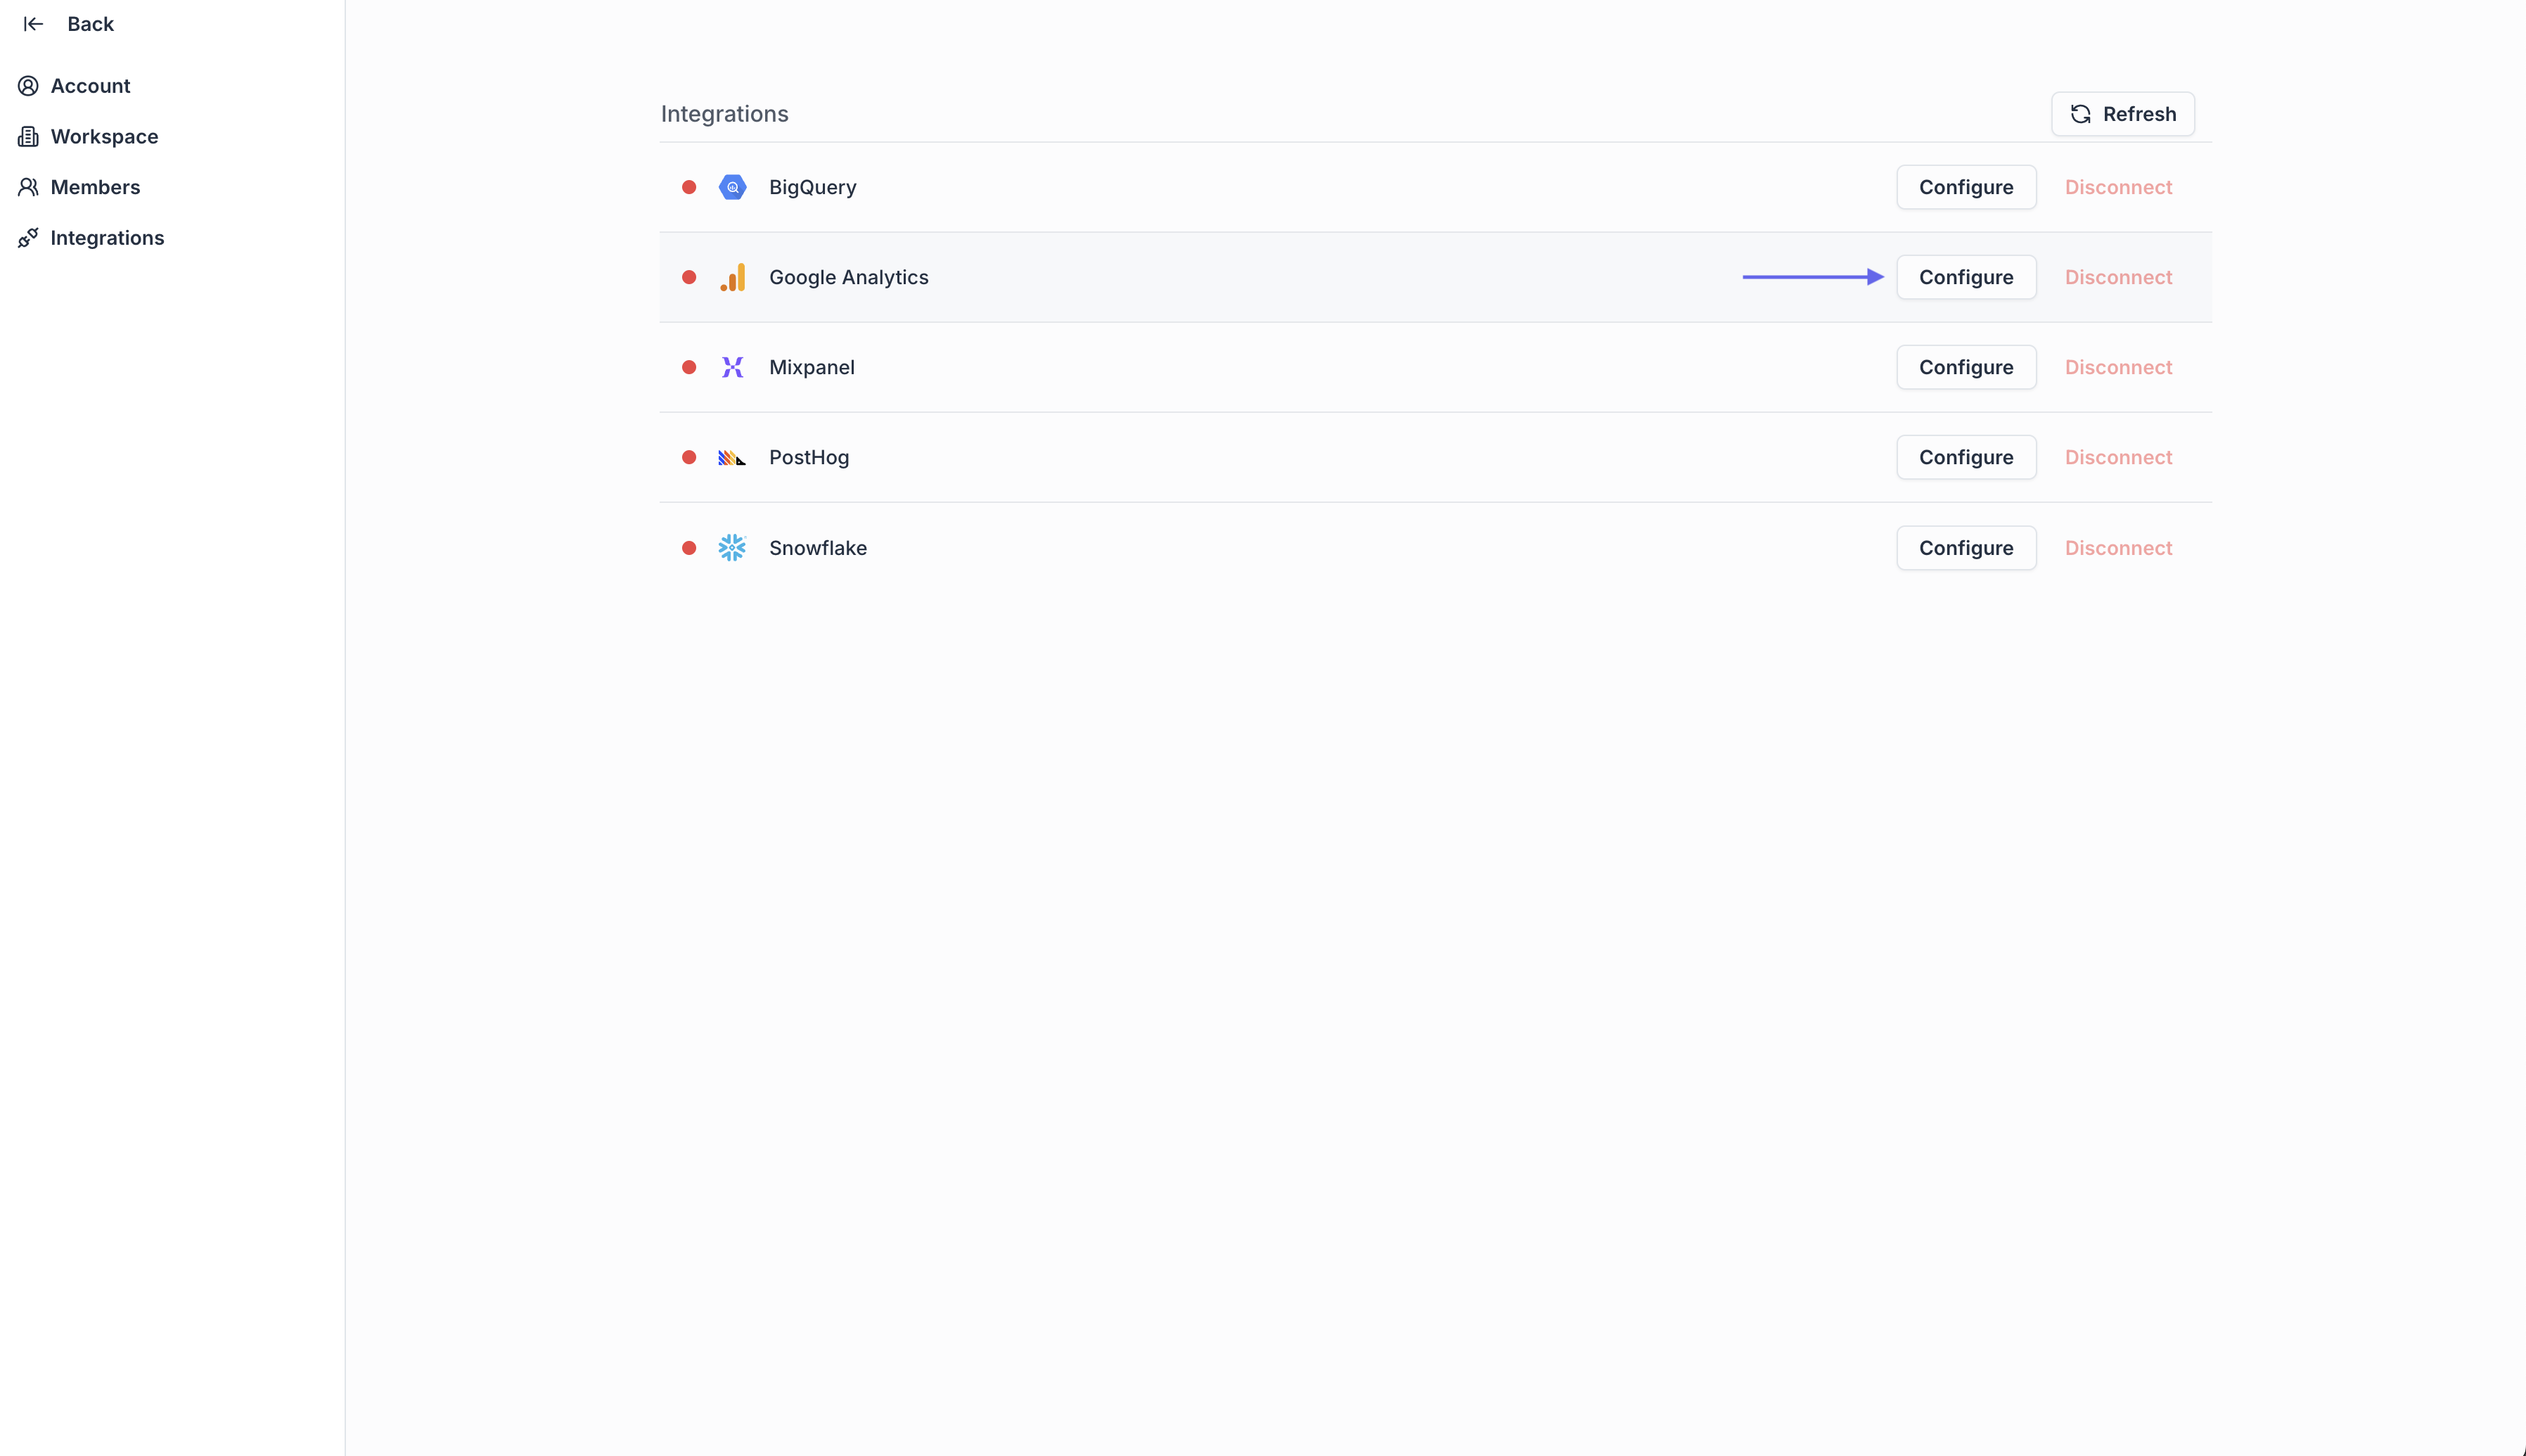2526x1456 pixels.
Task: Disconnect the PostHog integration
Action: pos(2118,457)
